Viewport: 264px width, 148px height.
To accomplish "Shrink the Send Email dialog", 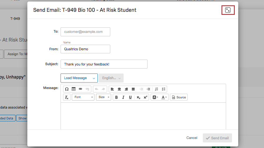I will click(x=228, y=10).
